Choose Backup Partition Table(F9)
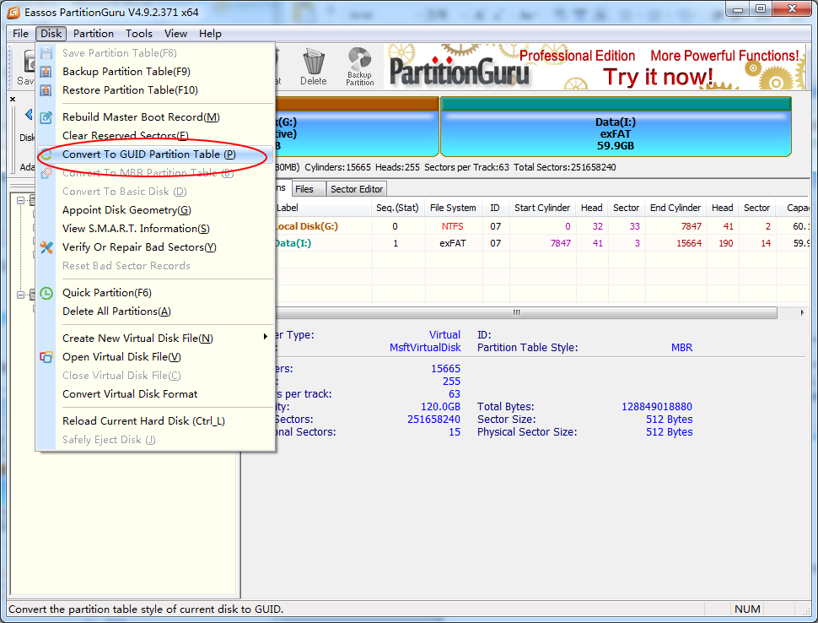 click(x=155, y=72)
